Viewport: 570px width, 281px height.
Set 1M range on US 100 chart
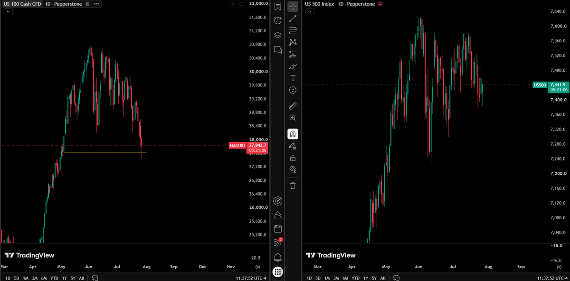click(26, 278)
